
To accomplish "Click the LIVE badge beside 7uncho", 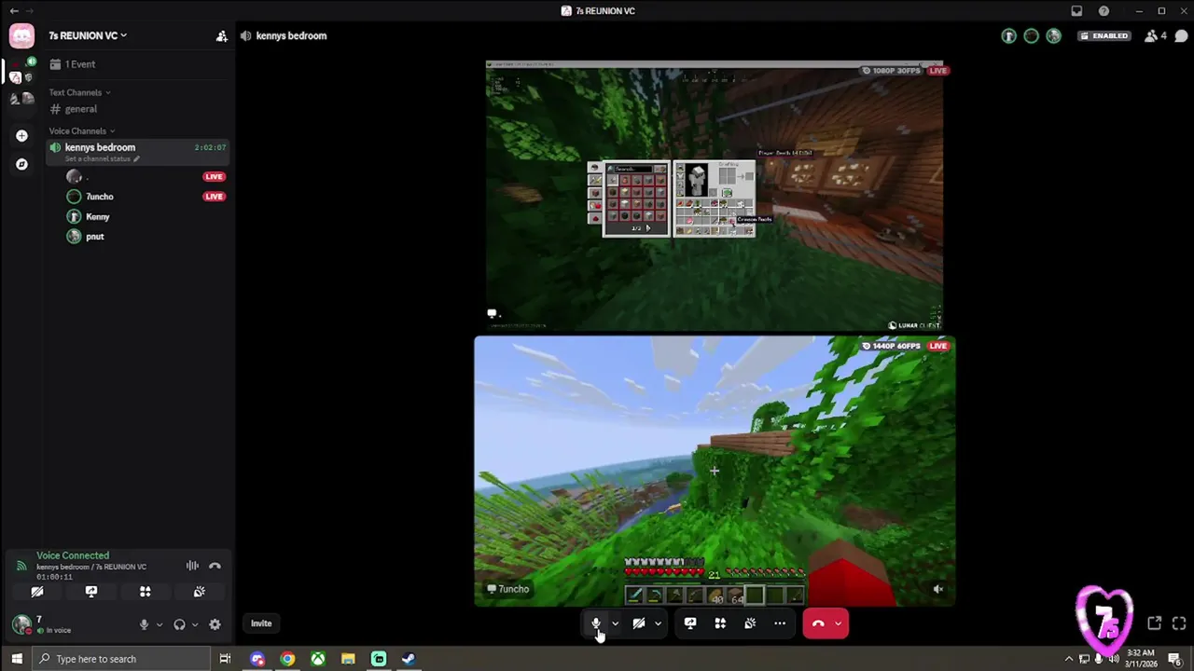I will click(x=214, y=197).
